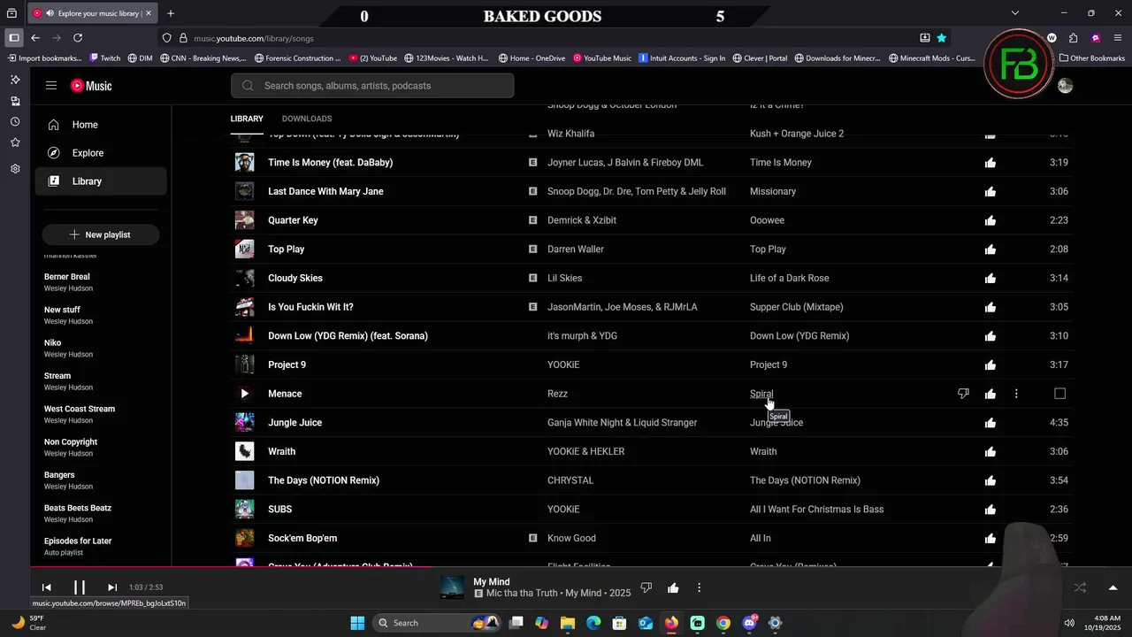Open a new browser tab
This screenshot has width=1132, height=637.
click(171, 13)
